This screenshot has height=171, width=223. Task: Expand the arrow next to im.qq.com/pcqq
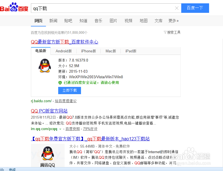(60, 129)
